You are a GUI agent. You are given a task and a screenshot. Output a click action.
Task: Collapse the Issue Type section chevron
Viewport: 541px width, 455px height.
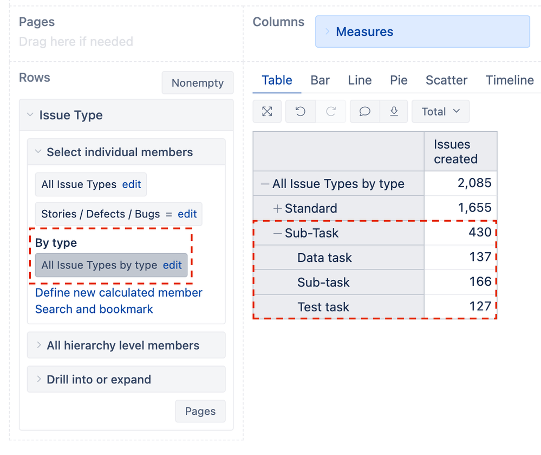pos(30,114)
